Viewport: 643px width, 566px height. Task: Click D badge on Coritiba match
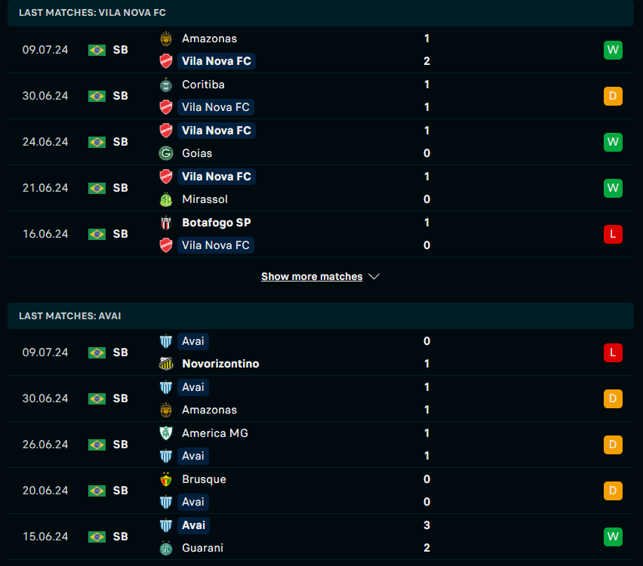coord(613,96)
